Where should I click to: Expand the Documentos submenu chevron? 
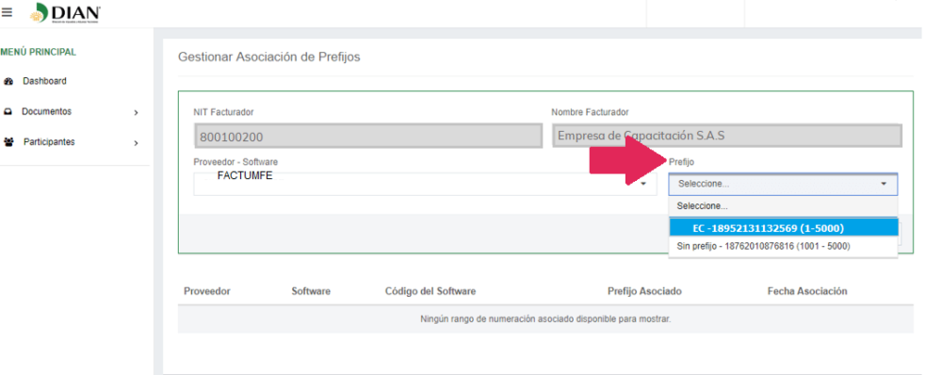pos(137,112)
